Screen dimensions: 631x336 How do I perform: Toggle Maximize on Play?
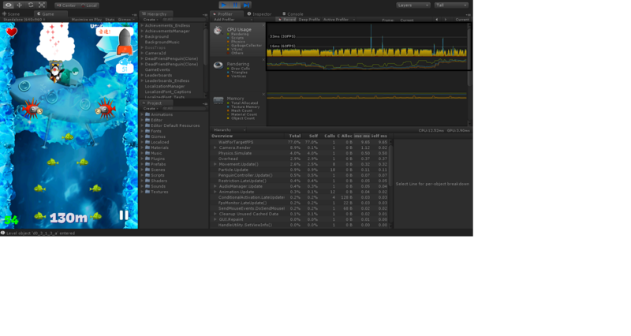(87, 19)
